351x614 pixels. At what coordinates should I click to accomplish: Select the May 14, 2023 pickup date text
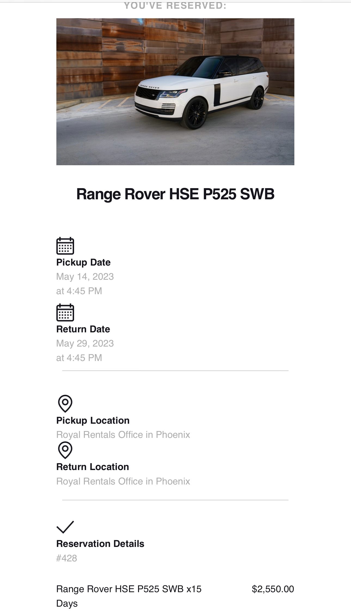[x=85, y=277]
